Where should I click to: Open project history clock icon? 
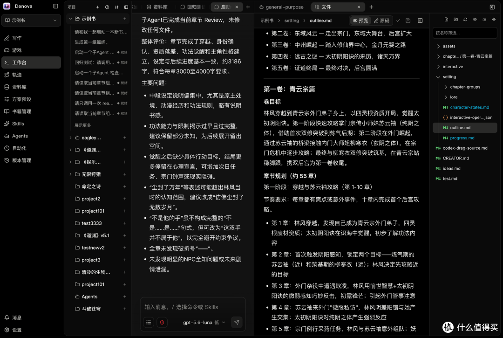[107, 7]
